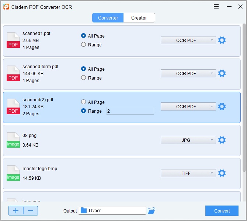Viewport: 247px width, 221px height.
Task: Select All Page for scanned(2).pdf
Action: click(93, 102)
